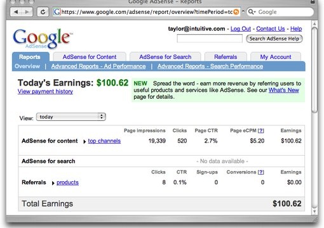The width and height of the screenshot is (324, 228).
Task: Go back with the browser back arrow
Action: tap(16, 12)
